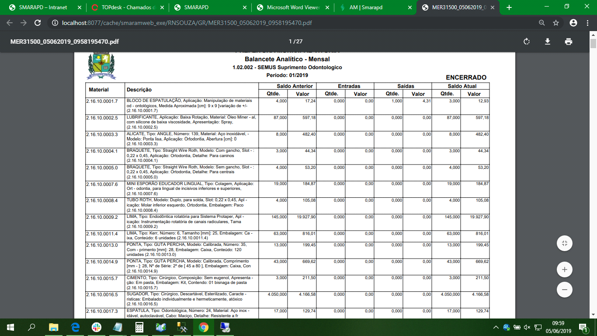This screenshot has width=597, height=336.
Task: Click the address bar URL
Action: click(187, 23)
